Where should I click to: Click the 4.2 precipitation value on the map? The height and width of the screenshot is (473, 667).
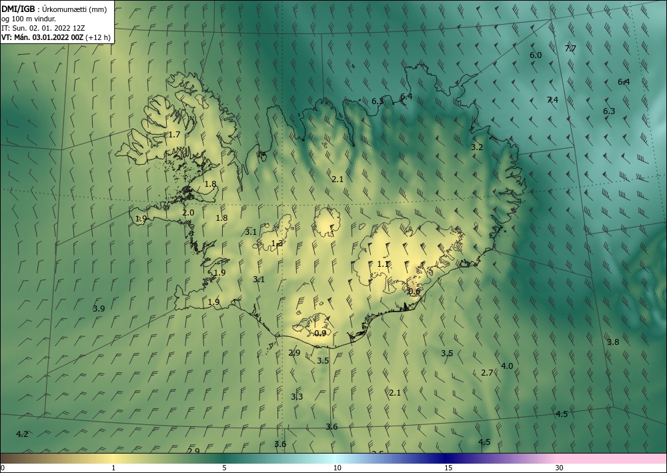pos(22,434)
